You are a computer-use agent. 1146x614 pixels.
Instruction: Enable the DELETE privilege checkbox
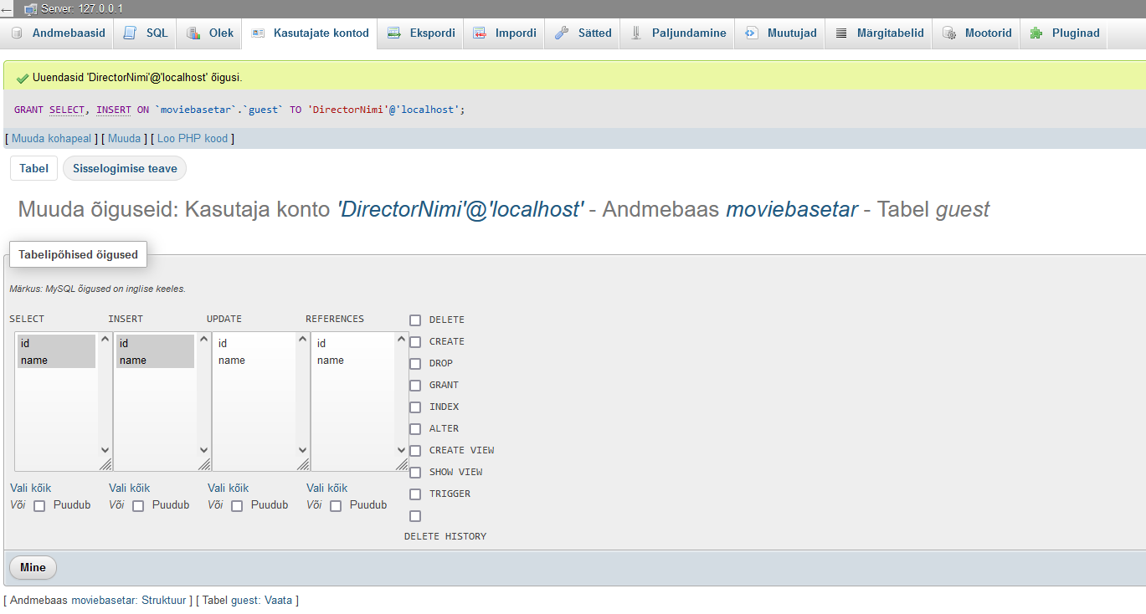(415, 320)
